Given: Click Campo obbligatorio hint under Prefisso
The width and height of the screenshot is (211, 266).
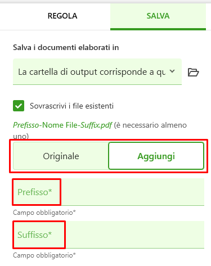Looking at the screenshot, I should (44, 213).
